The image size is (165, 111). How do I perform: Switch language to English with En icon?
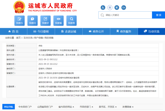pyautogui.click(x=124, y=7)
